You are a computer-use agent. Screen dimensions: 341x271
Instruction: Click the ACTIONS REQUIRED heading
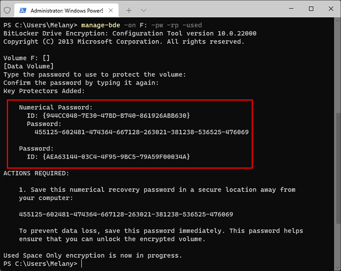(37, 173)
